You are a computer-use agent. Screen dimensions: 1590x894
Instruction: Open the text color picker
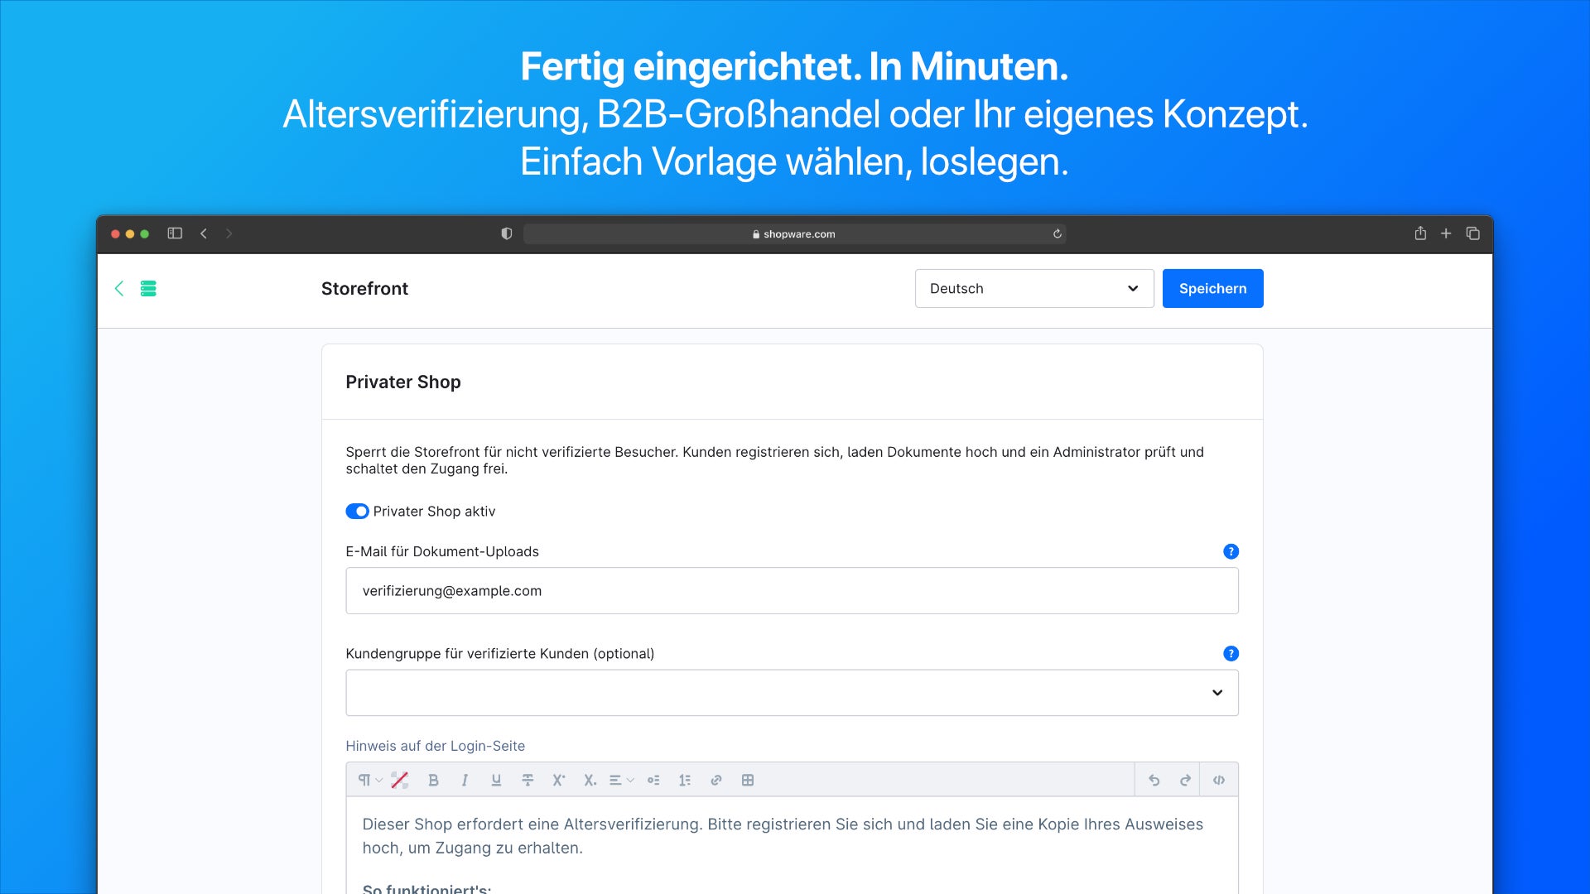[400, 779]
